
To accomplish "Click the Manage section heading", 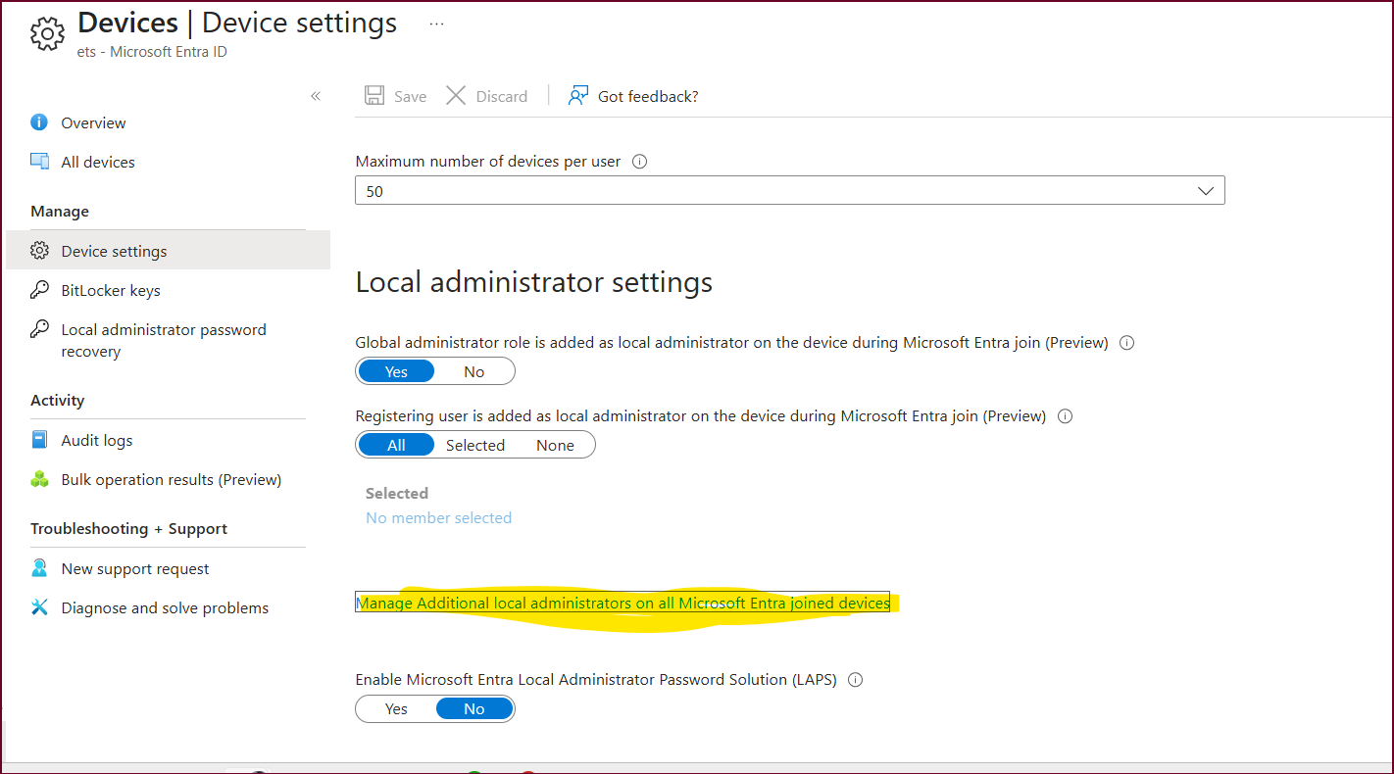I will pos(60,211).
